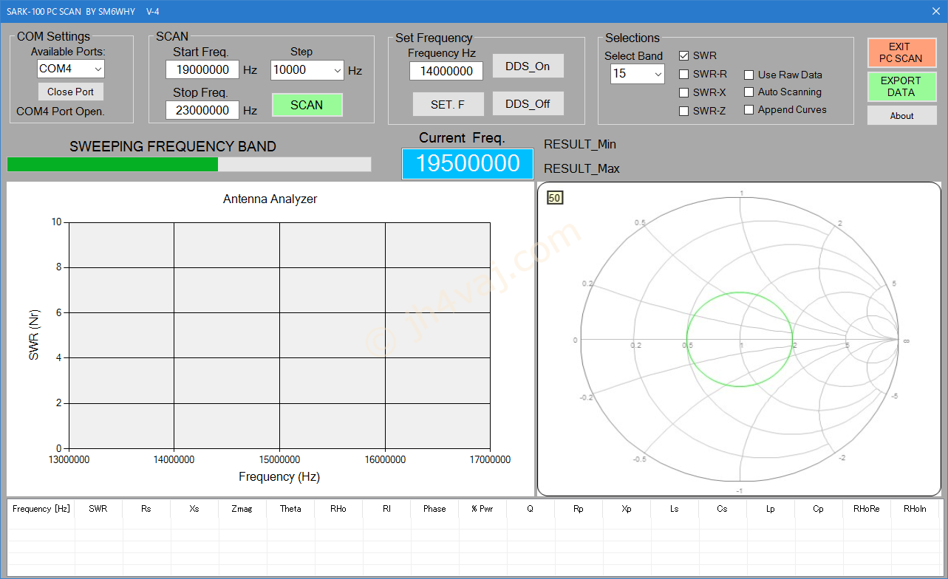Screen dimensions: 948x579
Task: Click the 50 impedance label on Smith chart
Action: pos(555,197)
